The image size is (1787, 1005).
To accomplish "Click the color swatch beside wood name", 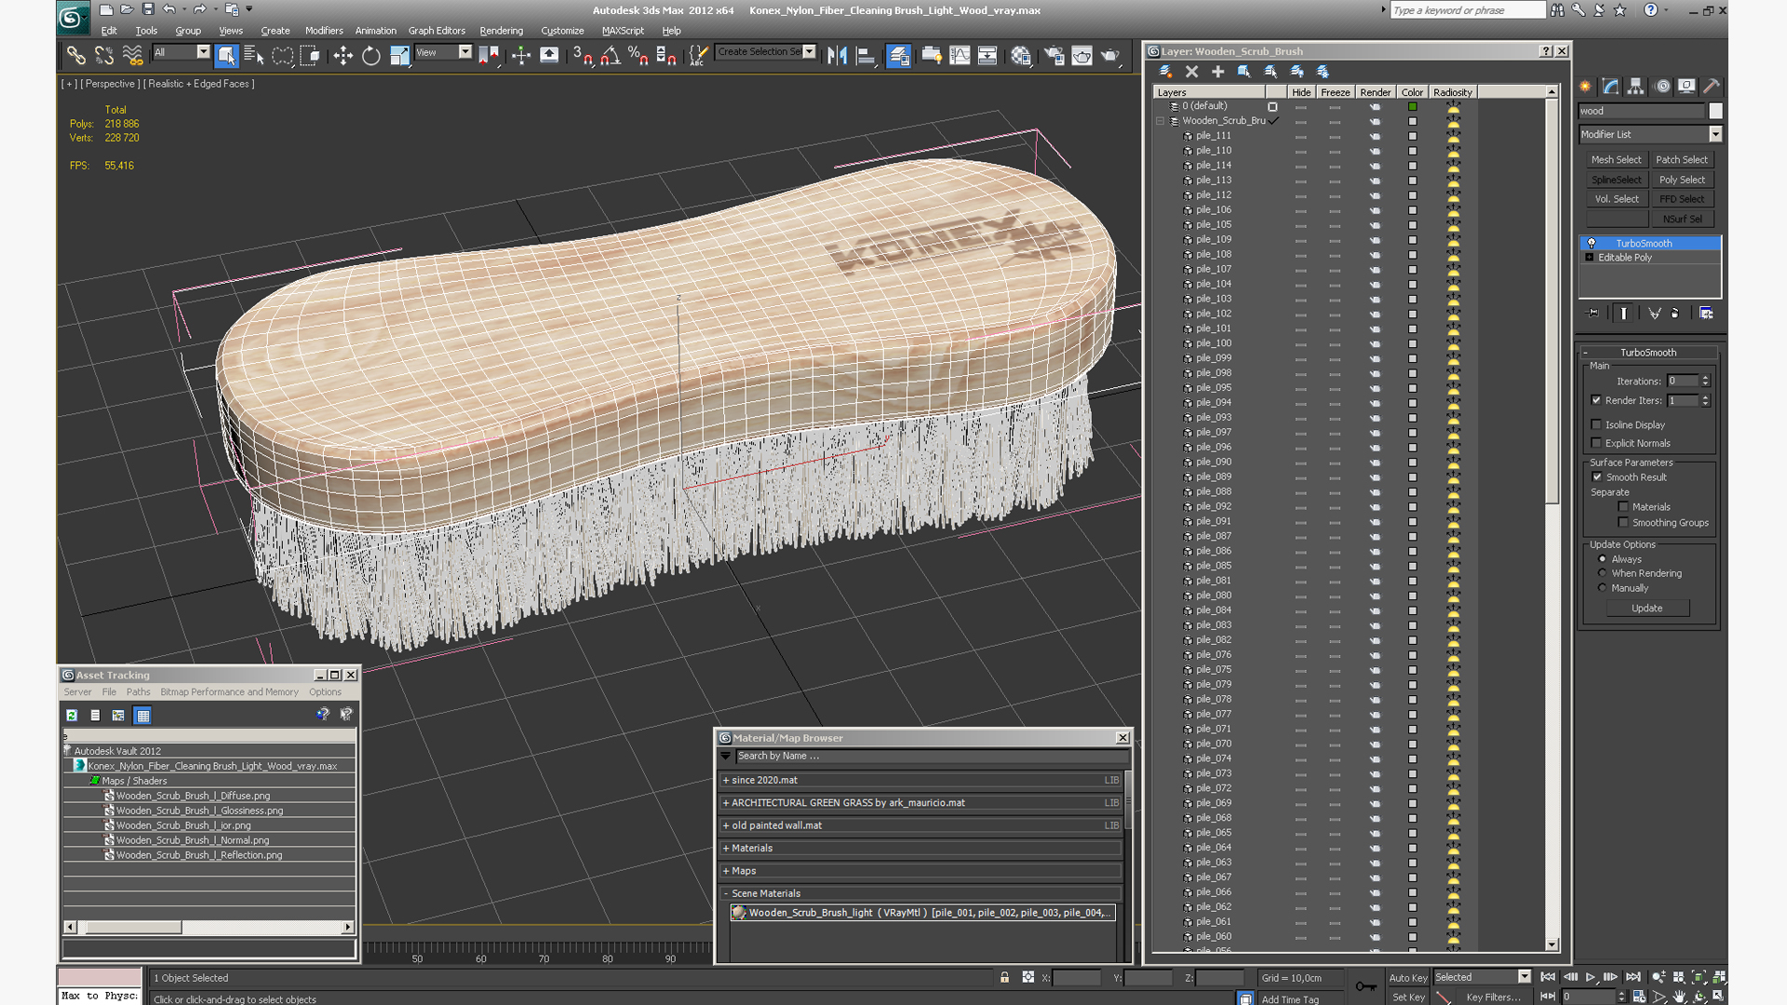I will tap(1715, 111).
